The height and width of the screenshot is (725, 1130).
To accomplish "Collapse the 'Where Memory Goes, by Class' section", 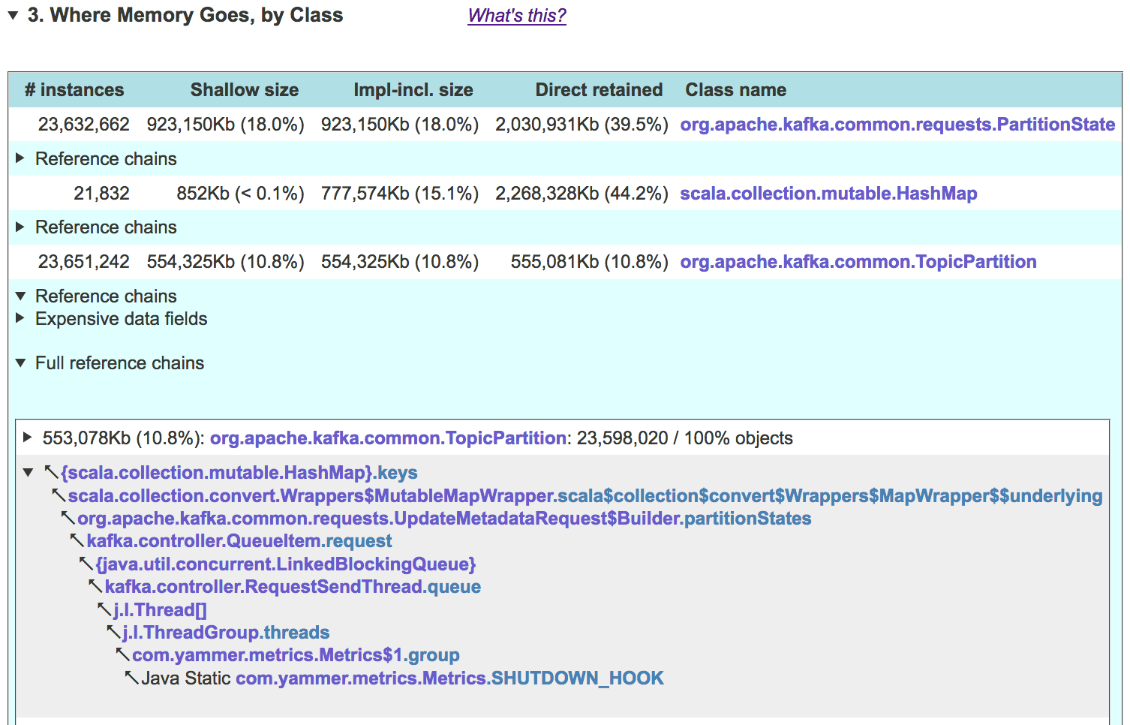I will pyautogui.click(x=13, y=16).
